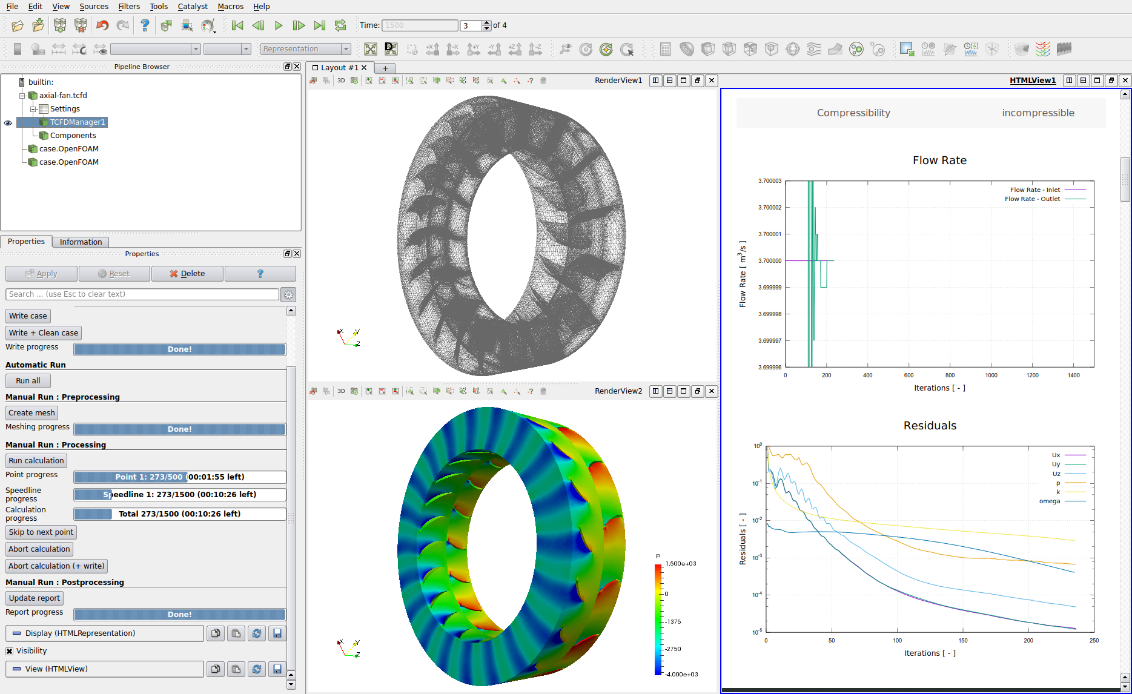
Task: Open the Load Color Palette icon
Action: point(208,25)
